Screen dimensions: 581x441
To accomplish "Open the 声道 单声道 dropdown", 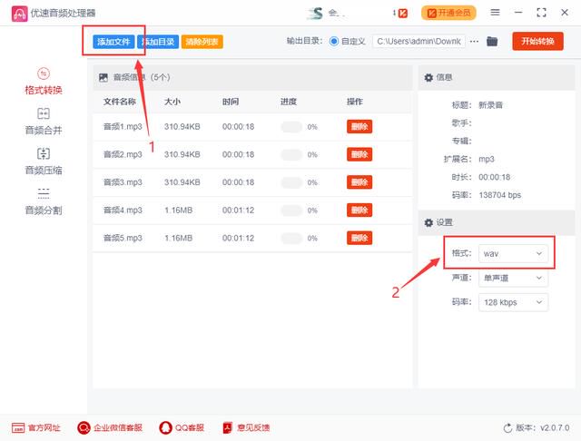I will (x=513, y=278).
